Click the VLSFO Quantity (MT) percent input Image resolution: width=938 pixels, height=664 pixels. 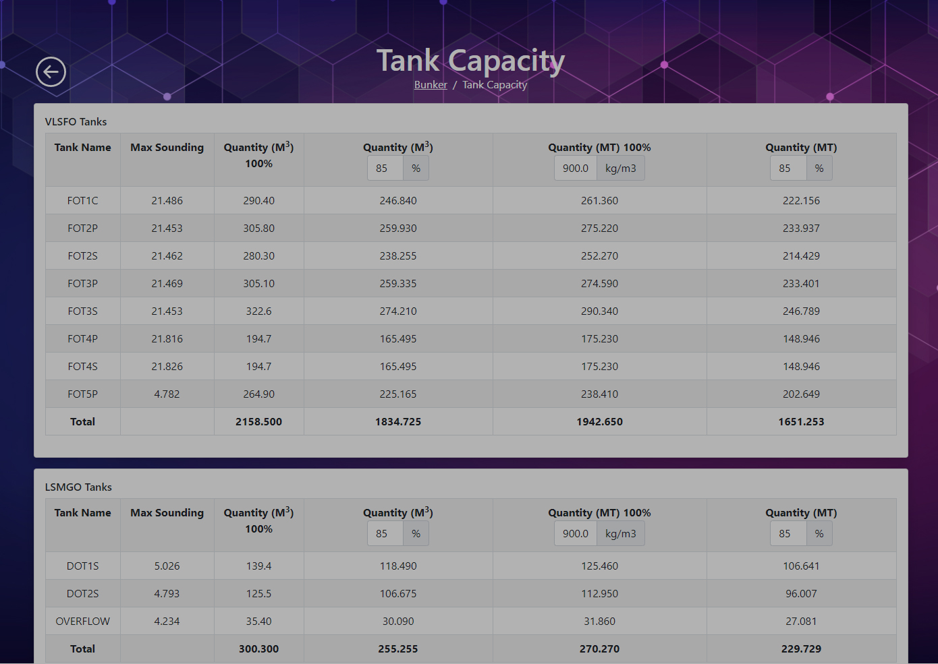coord(788,169)
